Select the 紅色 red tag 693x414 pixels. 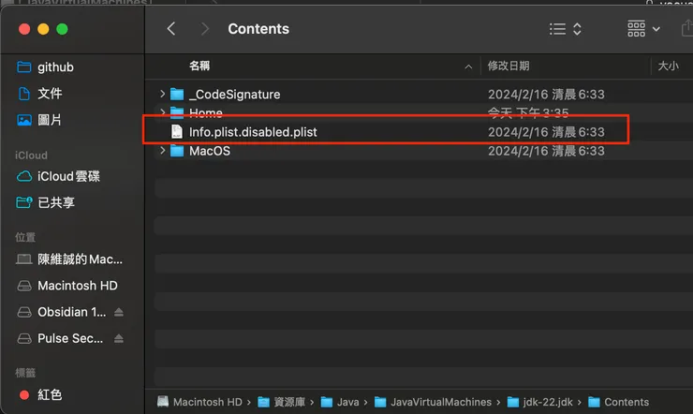(50, 395)
